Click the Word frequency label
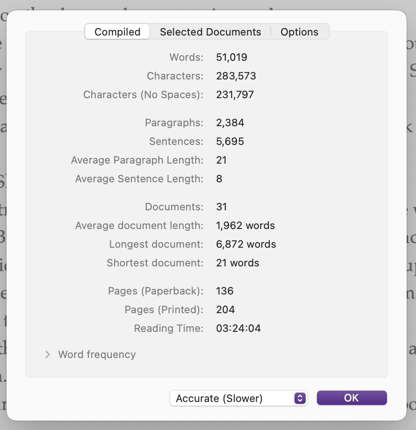The image size is (416, 430). click(x=97, y=355)
